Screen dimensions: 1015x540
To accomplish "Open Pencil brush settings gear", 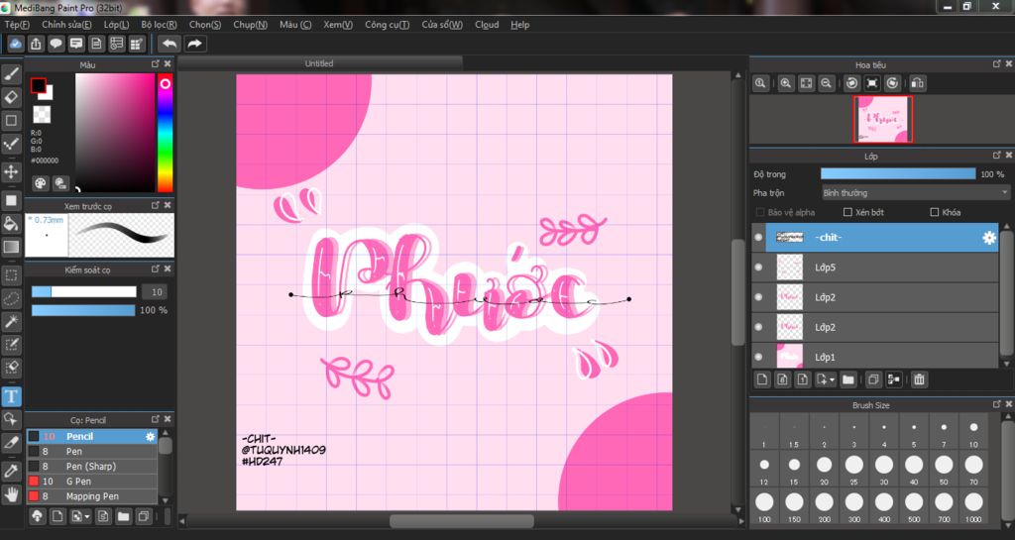I will 151,437.
